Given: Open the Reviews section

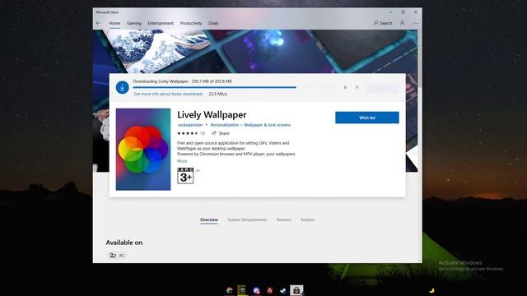Looking at the screenshot, I should pos(283,220).
